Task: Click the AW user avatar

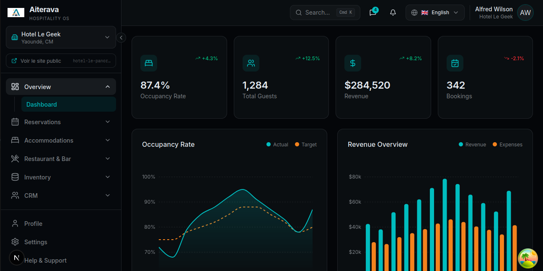Action: point(525,13)
